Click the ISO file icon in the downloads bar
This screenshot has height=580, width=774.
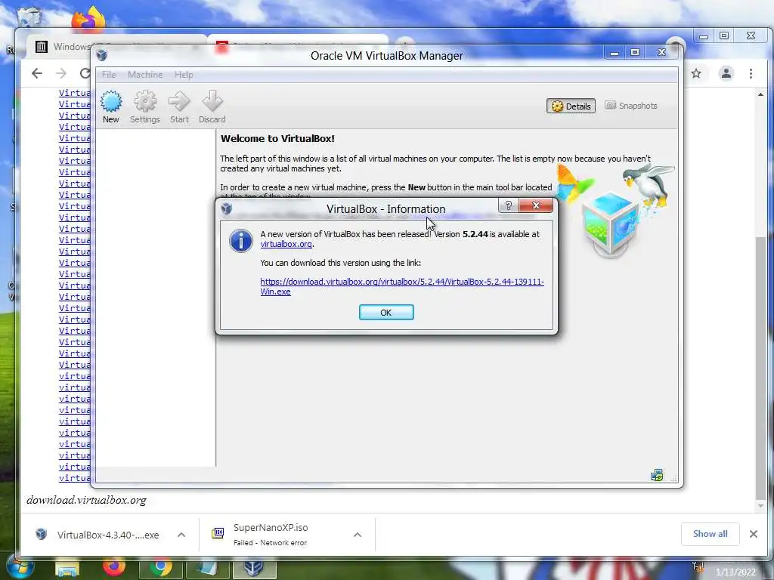[x=218, y=533]
